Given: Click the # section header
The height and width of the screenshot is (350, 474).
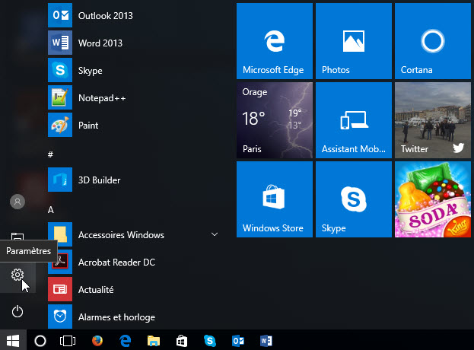Looking at the screenshot, I should [50, 154].
